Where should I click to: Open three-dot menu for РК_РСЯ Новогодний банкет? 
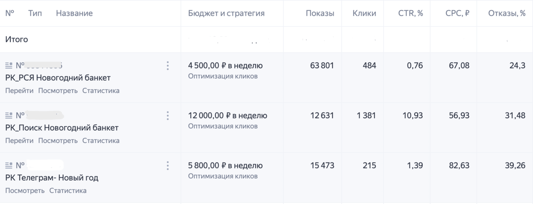[x=167, y=66]
